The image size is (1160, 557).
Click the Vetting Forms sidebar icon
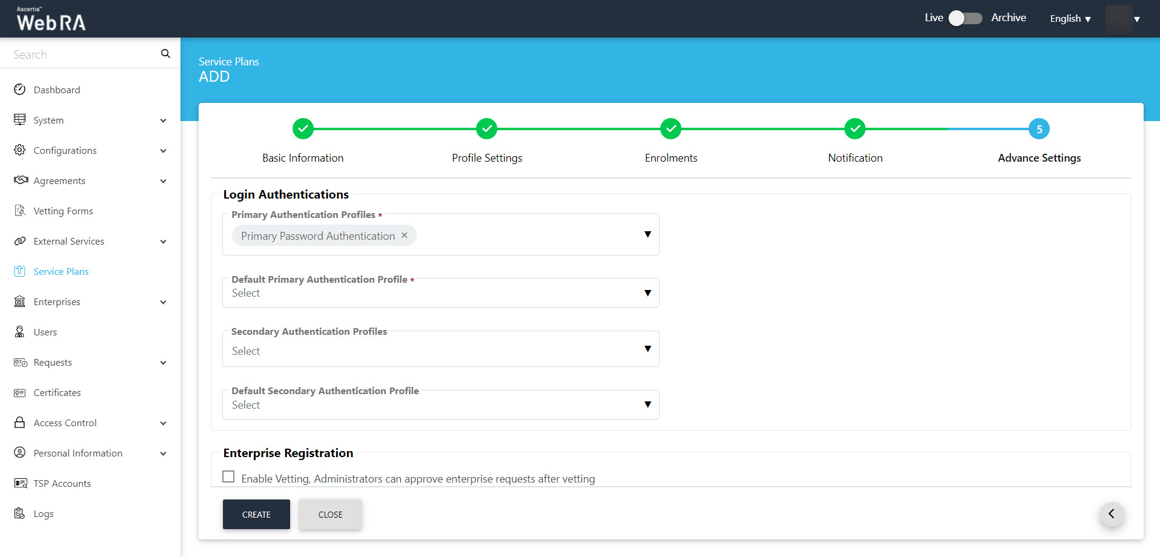tap(20, 211)
